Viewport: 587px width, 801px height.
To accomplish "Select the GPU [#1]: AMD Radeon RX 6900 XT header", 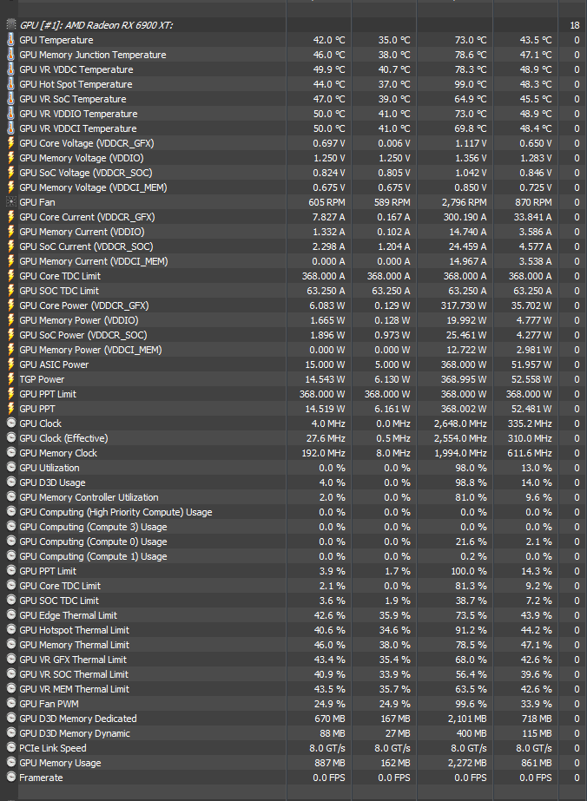I will pos(96,25).
